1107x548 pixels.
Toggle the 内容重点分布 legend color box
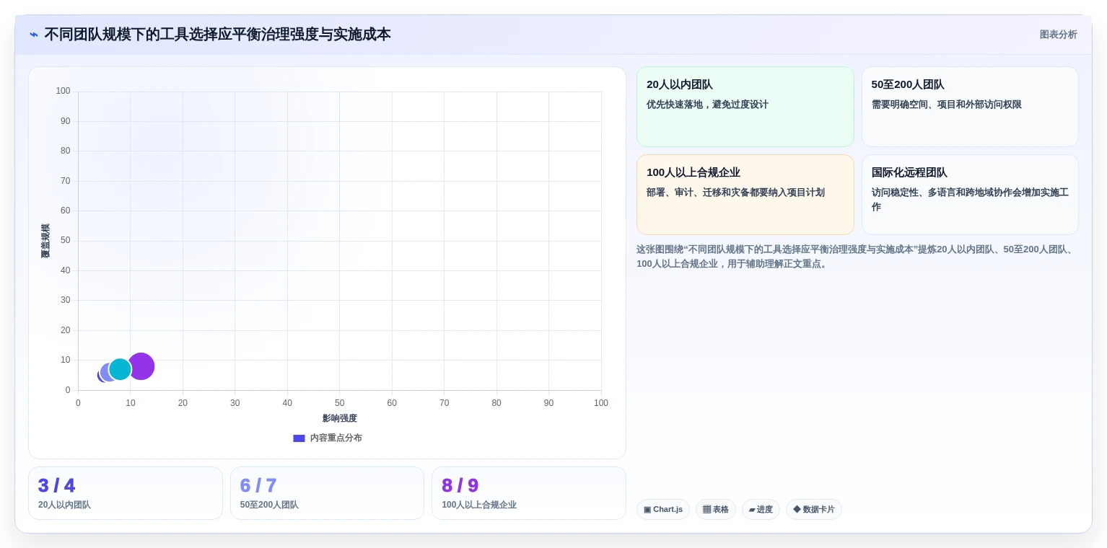tap(299, 438)
